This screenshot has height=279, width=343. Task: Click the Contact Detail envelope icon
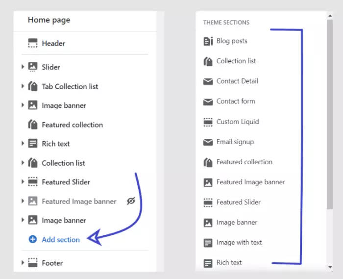click(208, 81)
